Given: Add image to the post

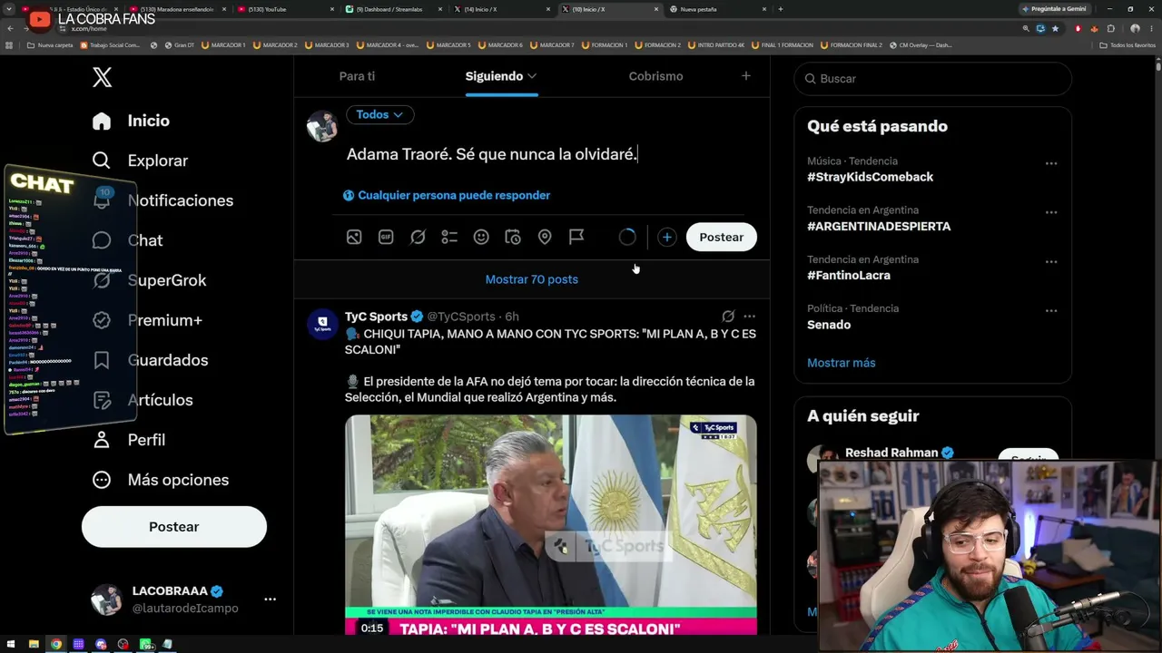Looking at the screenshot, I should [x=354, y=237].
